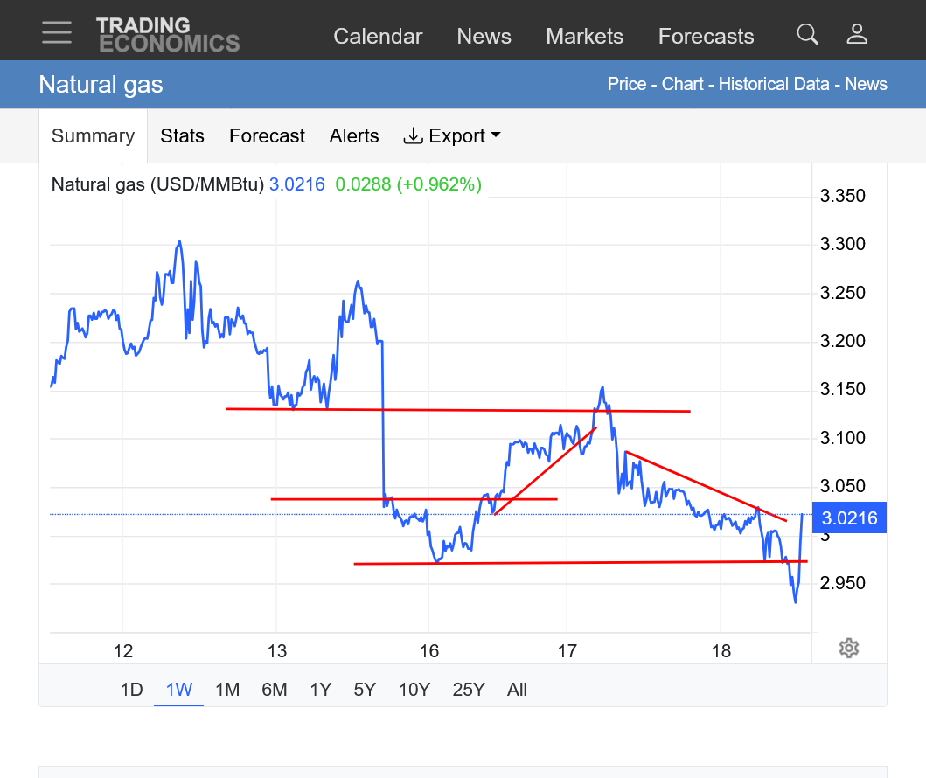Go to Calendar in top navigation
926x778 pixels.
point(378,37)
